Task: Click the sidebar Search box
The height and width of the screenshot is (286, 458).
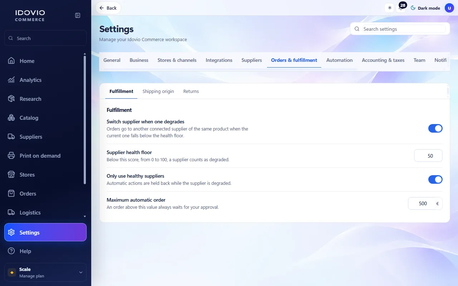Action: (45, 38)
